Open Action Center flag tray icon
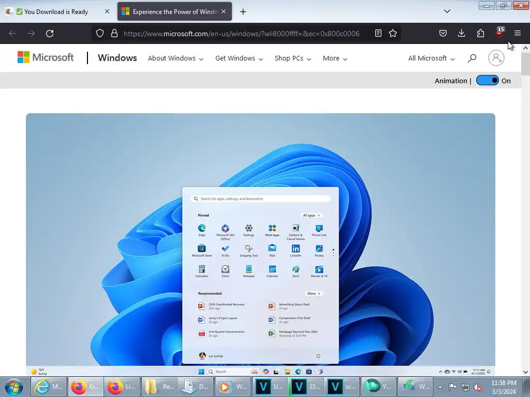Screen dimensions: 530x397 point(452,387)
